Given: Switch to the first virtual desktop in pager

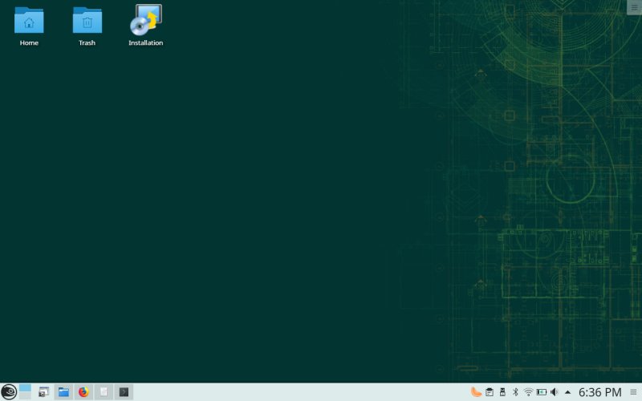Looking at the screenshot, I should (x=25, y=388).
